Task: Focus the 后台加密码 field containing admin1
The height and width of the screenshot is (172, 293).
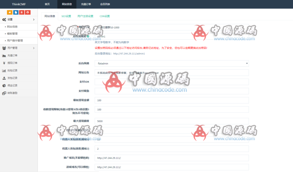Action: tap(172, 36)
